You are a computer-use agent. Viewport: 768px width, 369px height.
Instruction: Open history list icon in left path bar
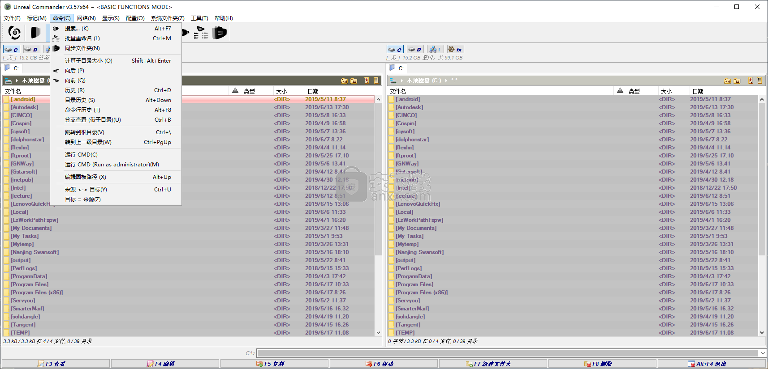pos(376,81)
